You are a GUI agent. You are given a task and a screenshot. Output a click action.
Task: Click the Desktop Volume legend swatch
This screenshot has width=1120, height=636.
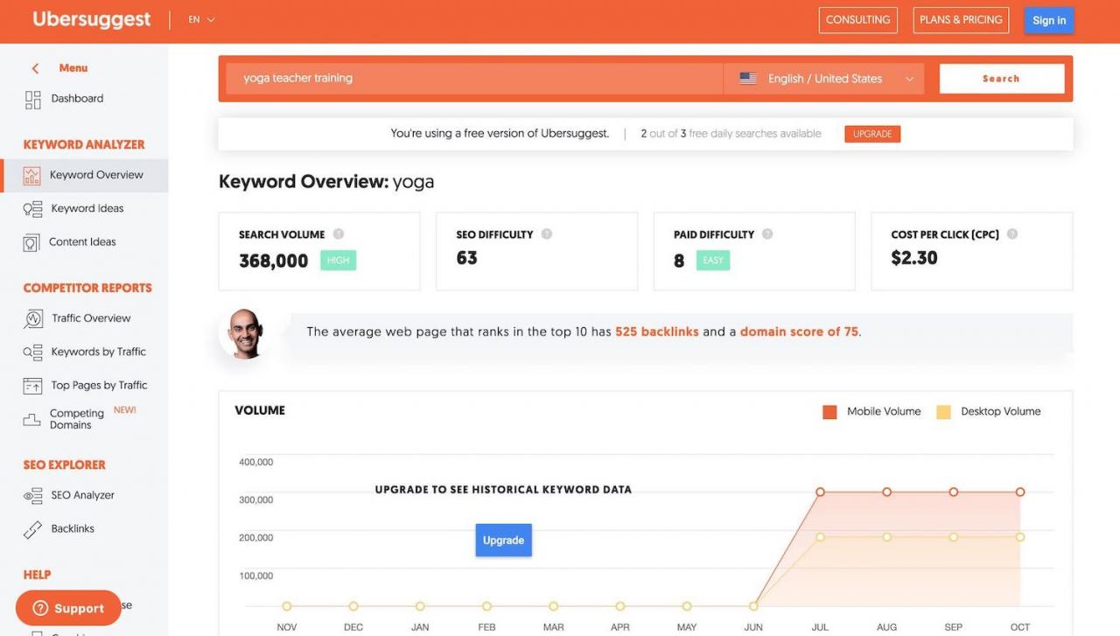(943, 412)
